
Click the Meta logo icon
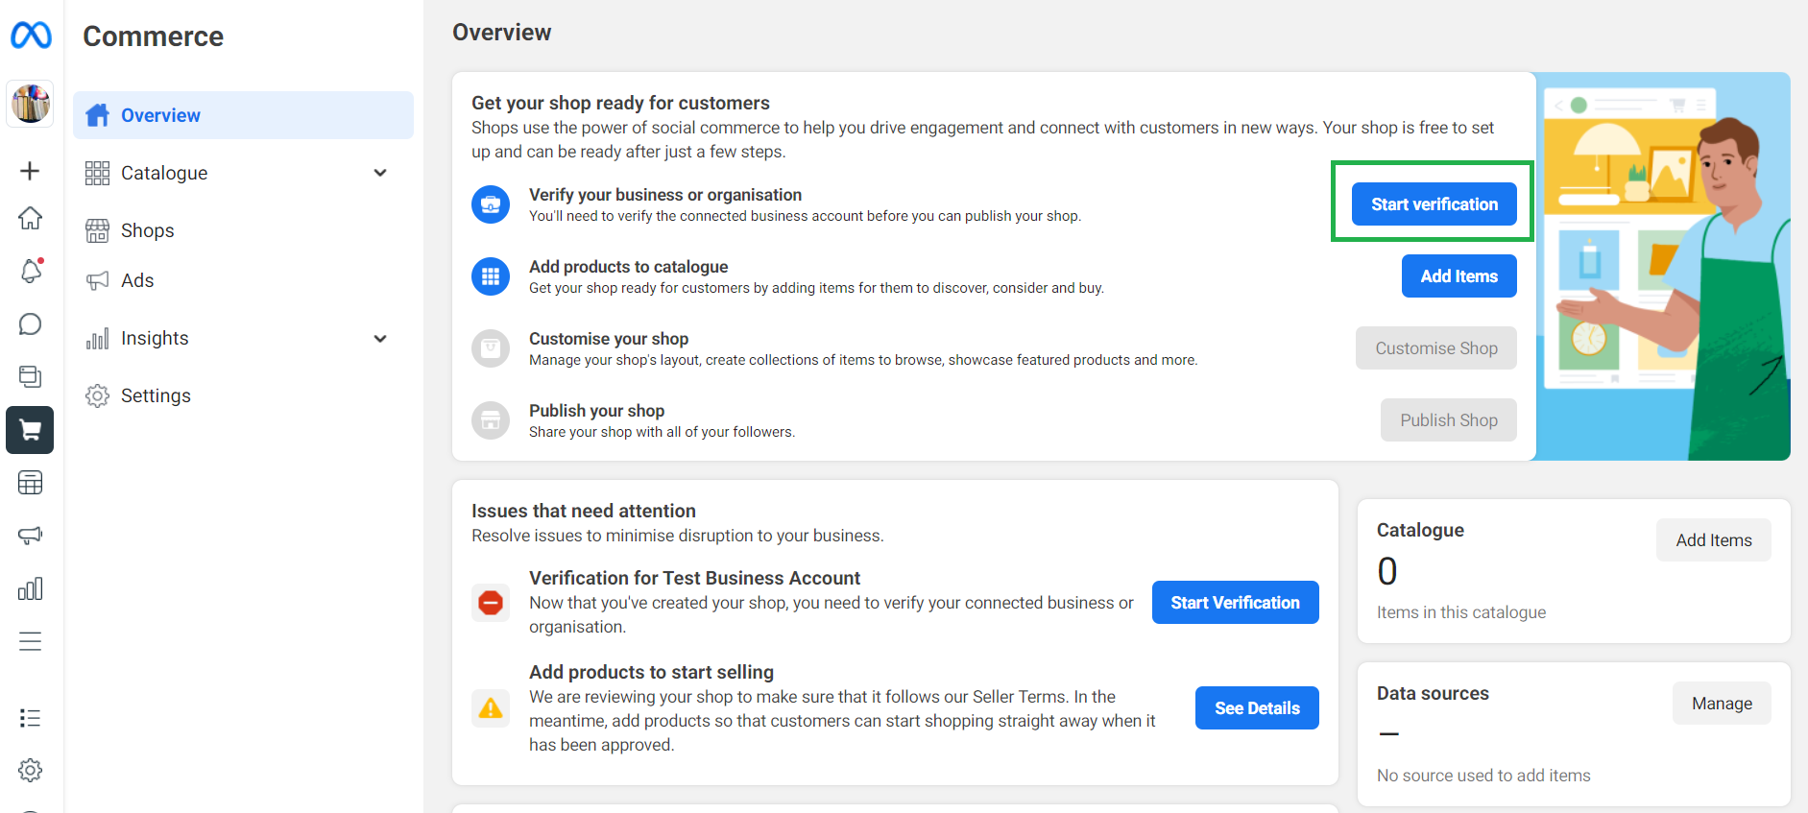coord(31,36)
